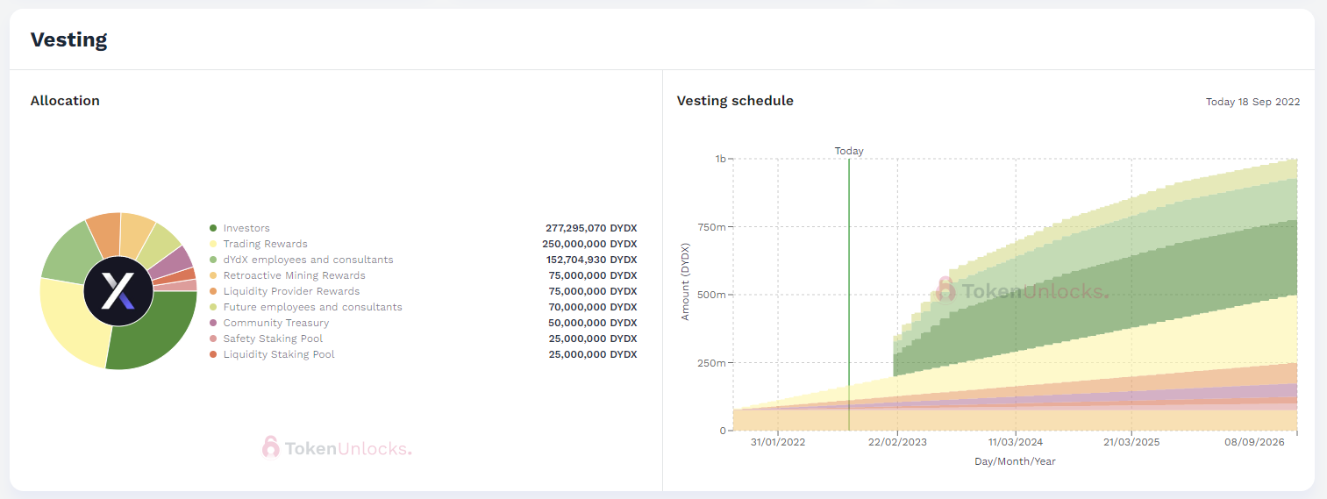Image resolution: width=1327 pixels, height=499 pixels.
Task: Select Liquidity Provider Rewards legend dot
Action: click(213, 291)
